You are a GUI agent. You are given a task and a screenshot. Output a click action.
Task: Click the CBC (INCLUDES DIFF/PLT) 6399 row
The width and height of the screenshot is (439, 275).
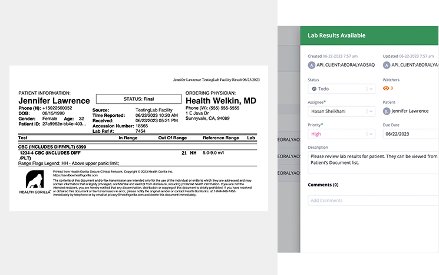(x=137, y=146)
